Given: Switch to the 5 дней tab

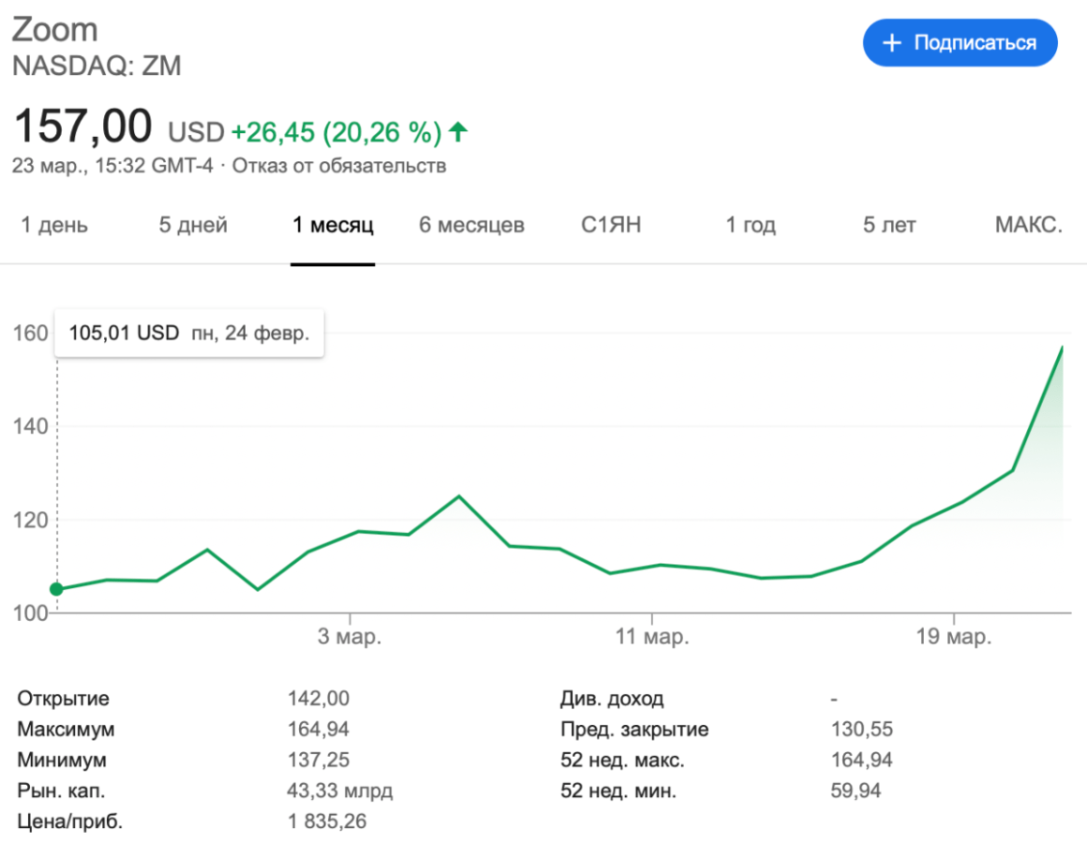Looking at the screenshot, I should (193, 225).
